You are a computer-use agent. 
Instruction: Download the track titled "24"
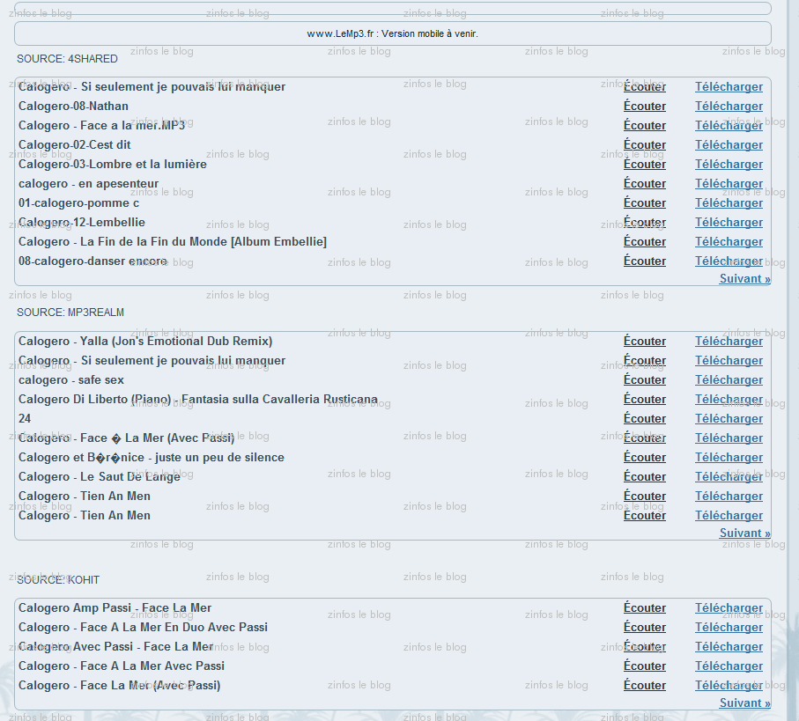729,418
